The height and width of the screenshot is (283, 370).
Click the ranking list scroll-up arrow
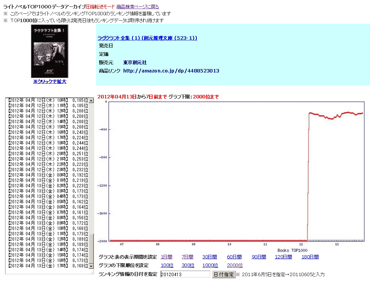91,100
